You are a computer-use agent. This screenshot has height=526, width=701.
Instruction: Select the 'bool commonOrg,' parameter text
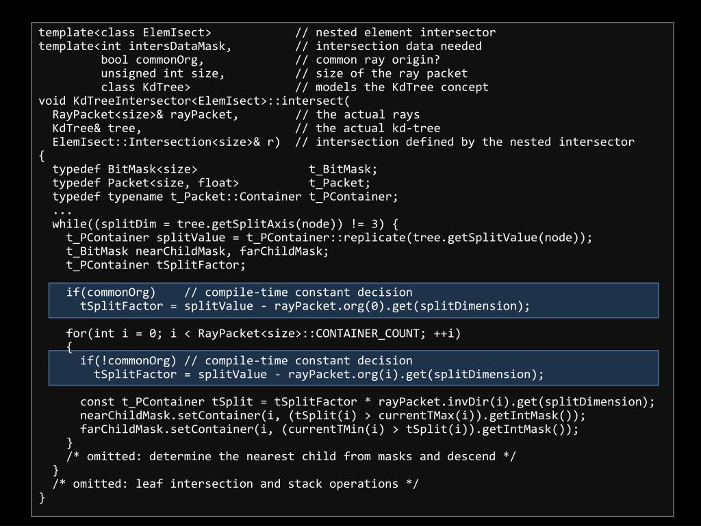pos(151,60)
